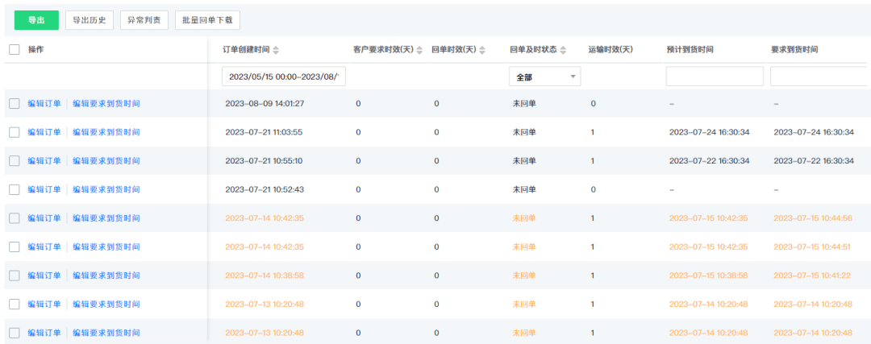Sort by 订单创建时间 using its sort icon
871x344 pixels.
tap(276, 50)
